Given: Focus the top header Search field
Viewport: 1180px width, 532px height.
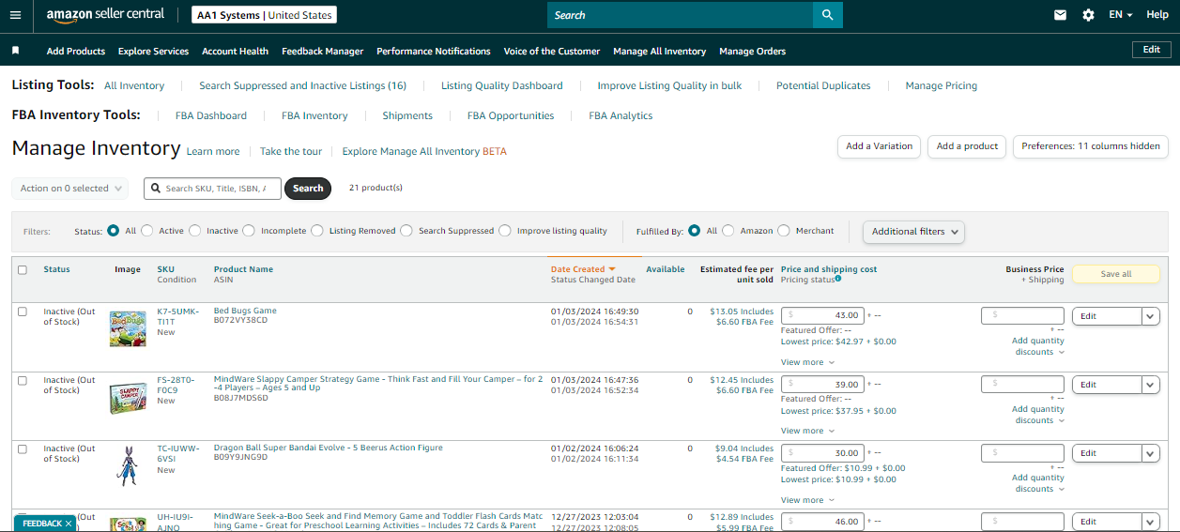Looking at the screenshot, I should tap(680, 15).
